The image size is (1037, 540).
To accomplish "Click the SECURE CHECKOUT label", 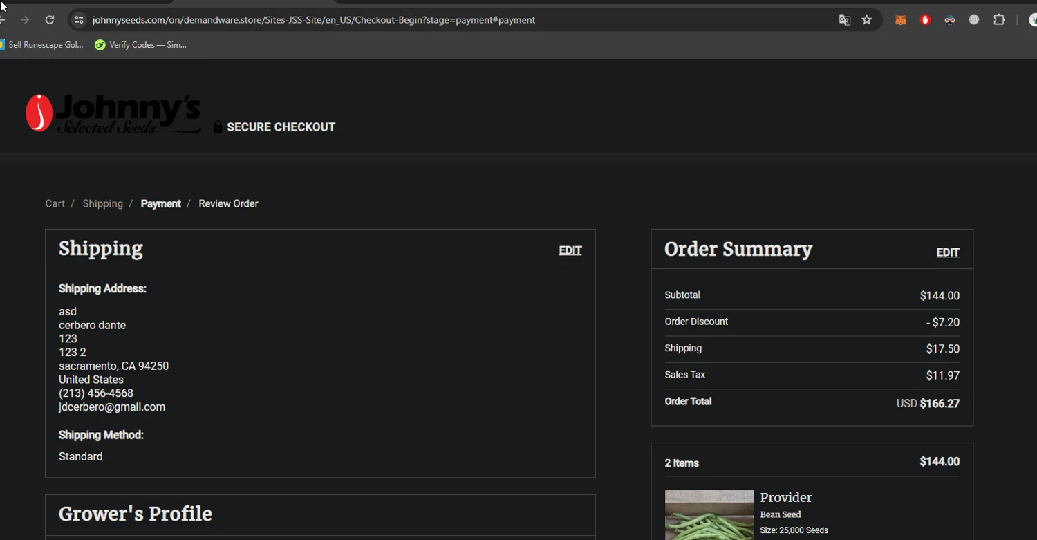I will (x=281, y=127).
